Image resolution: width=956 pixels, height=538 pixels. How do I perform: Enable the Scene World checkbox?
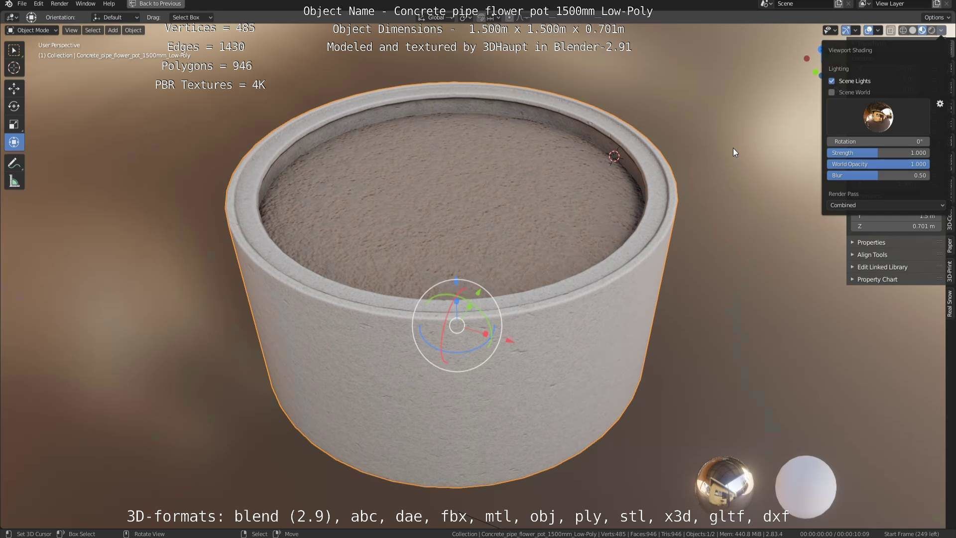[832, 92]
